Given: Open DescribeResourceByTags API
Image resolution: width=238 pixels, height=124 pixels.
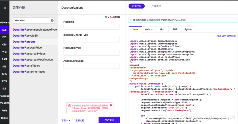Looking at the screenshot, I should [x=29, y=54].
